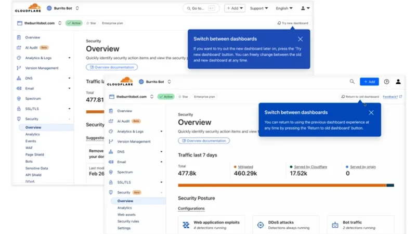Click the Mitigated traffic legend link
Image resolution: width=416 pixels, height=234 pixels.
[245, 167]
